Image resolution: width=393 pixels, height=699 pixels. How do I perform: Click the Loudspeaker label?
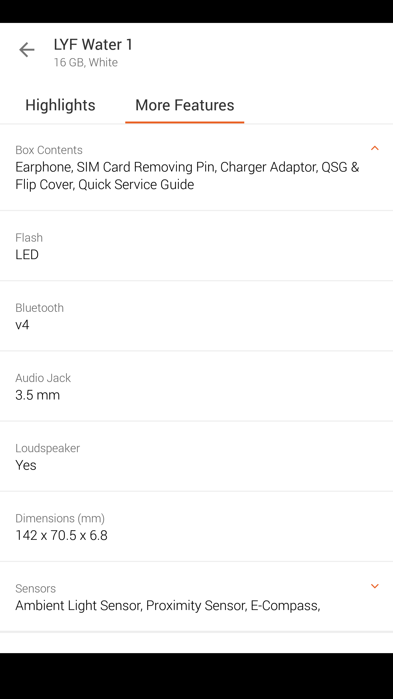[x=48, y=448]
